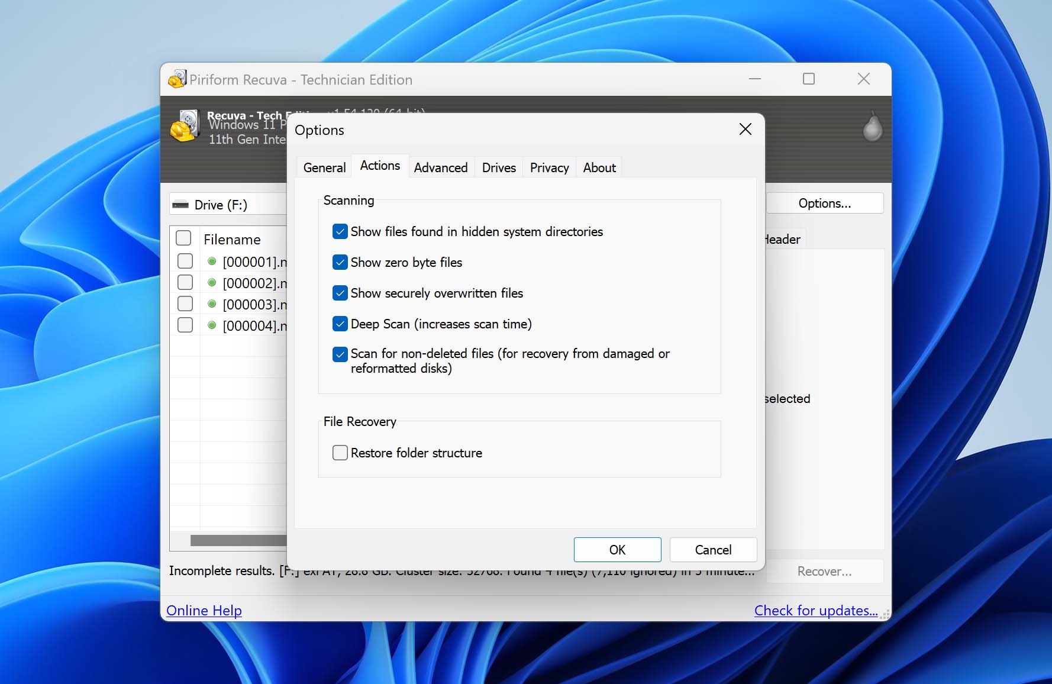Maximize the Recuva window

coord(809,79)
